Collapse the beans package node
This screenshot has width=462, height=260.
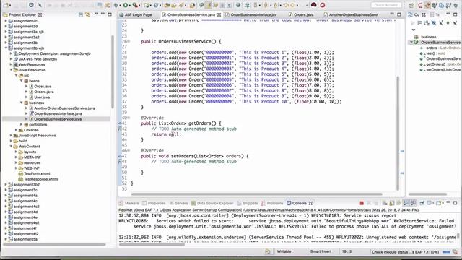tap(22, 81)
